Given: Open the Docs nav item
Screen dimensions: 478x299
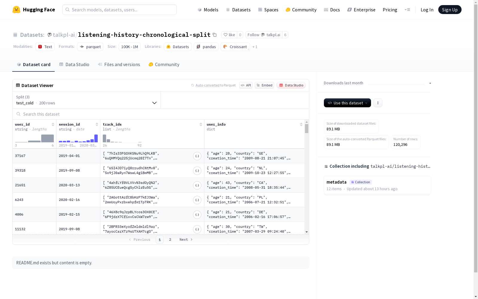Looking at the screenshot, I should pos(332,10).
